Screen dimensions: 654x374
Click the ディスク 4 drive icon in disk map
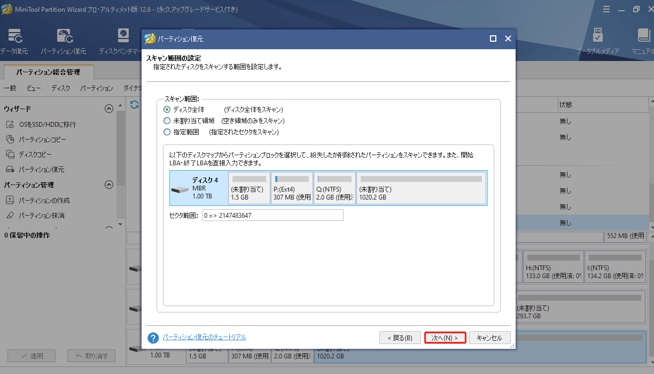tap(180, 189)
